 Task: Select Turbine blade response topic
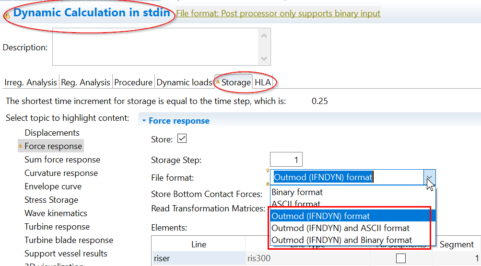click(x=69, y=240)
